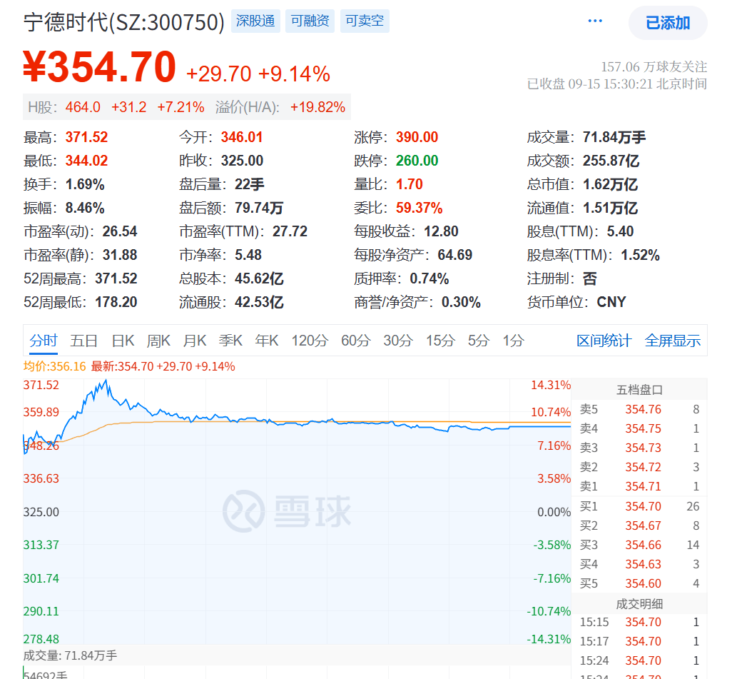Click the 跌停 value 260.00
The image size is (732, 679).
(x=417, y=161)
